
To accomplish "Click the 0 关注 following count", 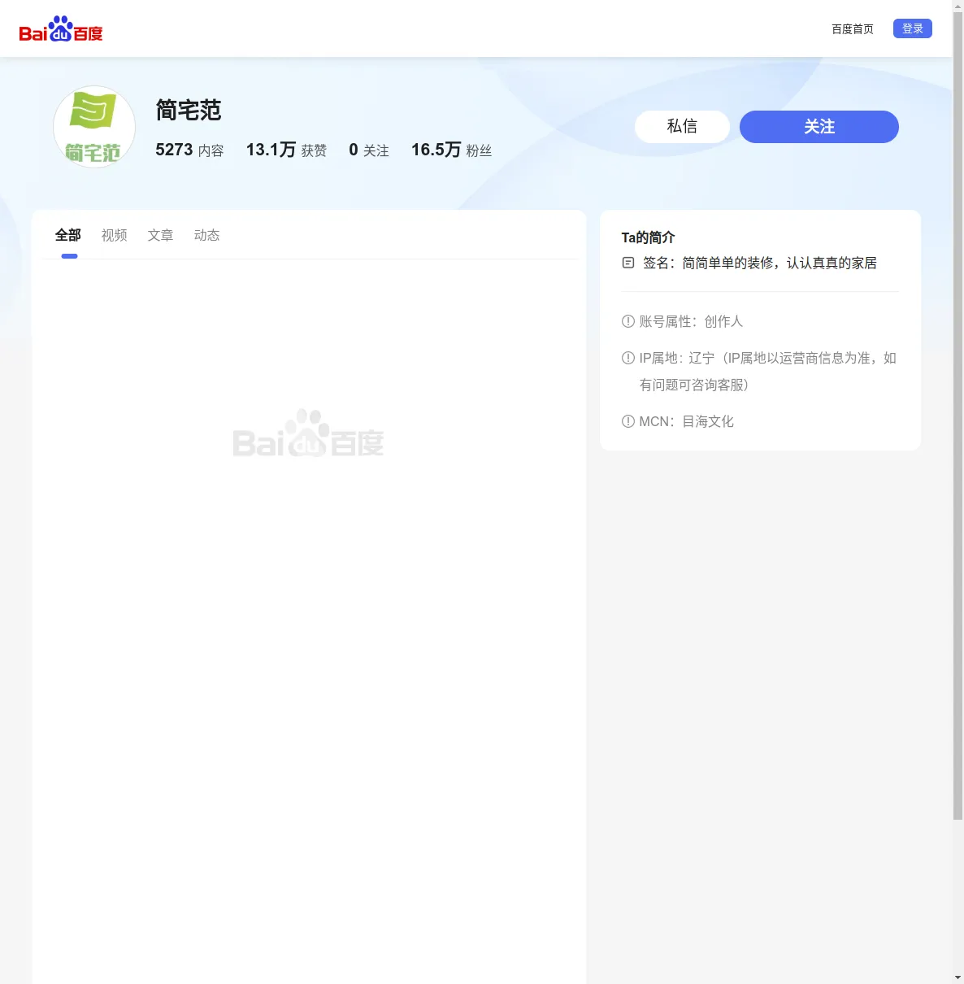I will (369, 150).
